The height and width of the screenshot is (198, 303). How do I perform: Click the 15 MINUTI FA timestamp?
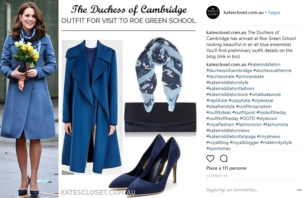[x=217, y=176]
